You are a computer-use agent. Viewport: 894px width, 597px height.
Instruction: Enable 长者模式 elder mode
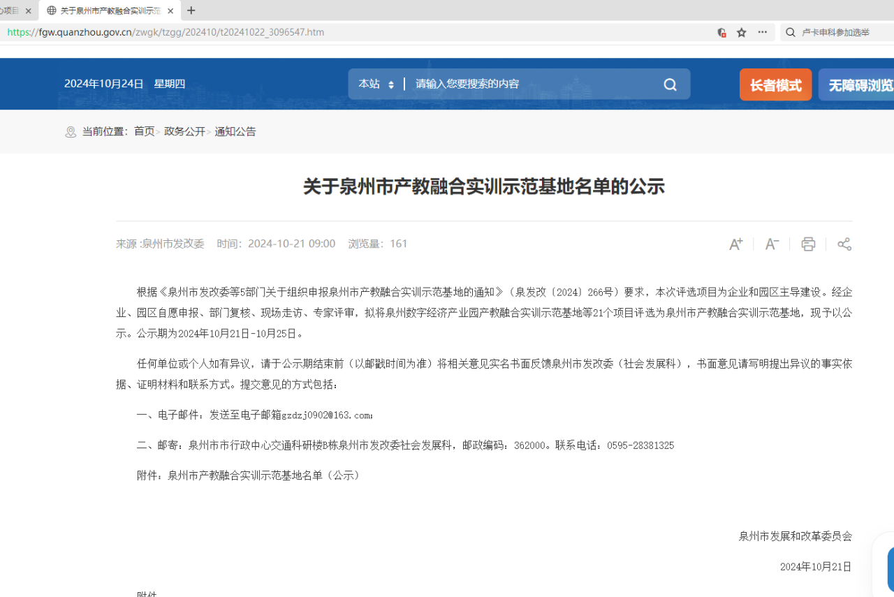(x=775, y=85)
